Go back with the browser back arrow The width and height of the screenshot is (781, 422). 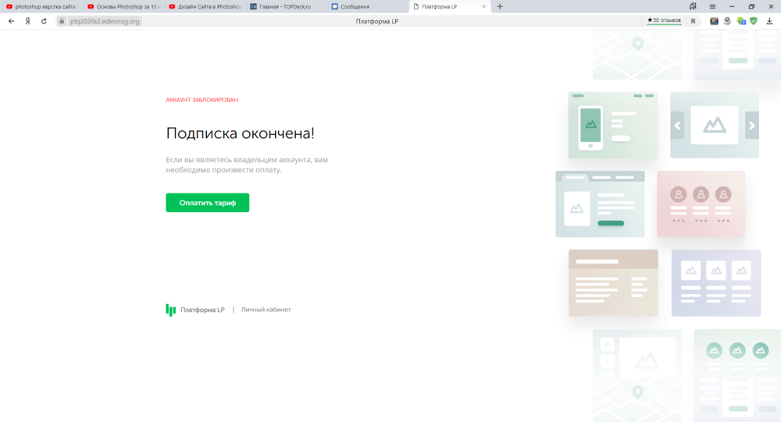coord(11,21)
